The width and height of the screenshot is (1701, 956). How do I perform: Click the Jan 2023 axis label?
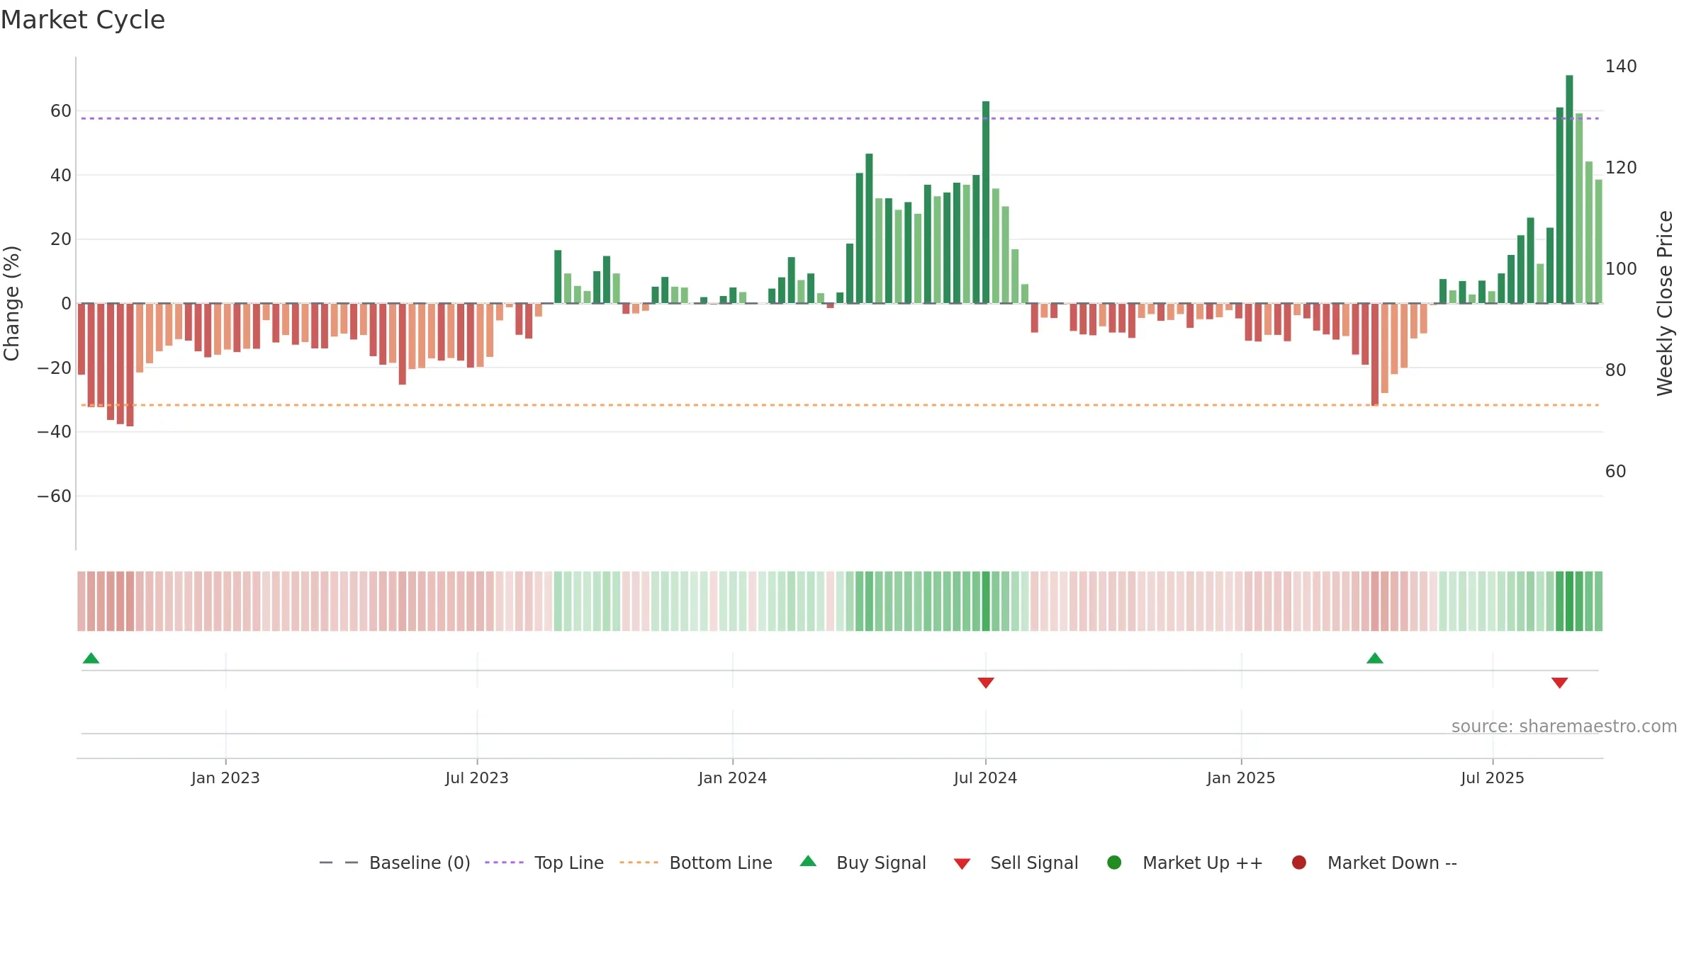click(225, 778)
